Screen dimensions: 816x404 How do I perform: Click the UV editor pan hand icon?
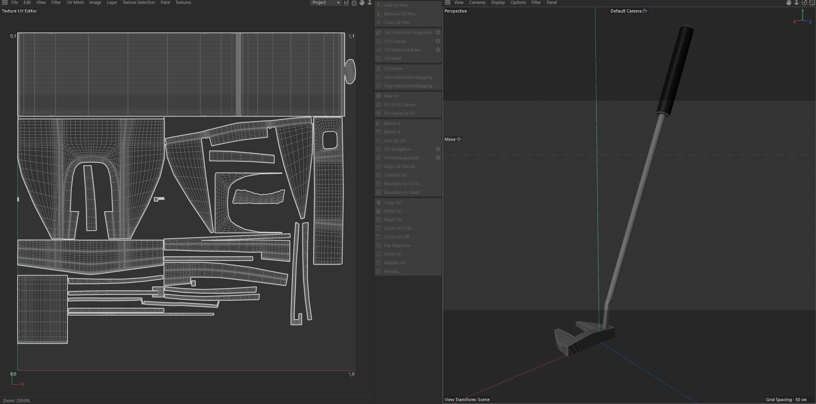(362, 3)
